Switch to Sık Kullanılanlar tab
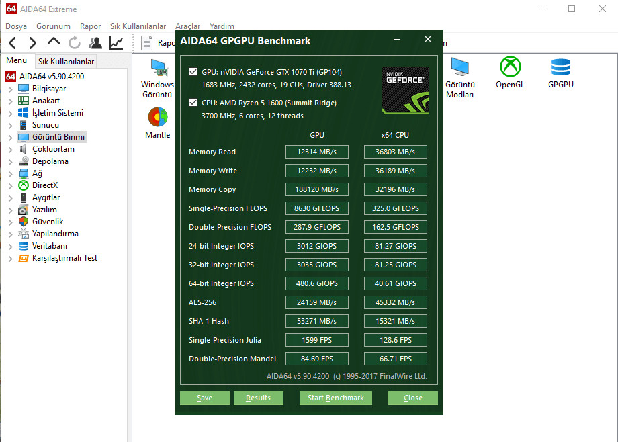This screenshot has width=618, height=442. coord(66,62)
